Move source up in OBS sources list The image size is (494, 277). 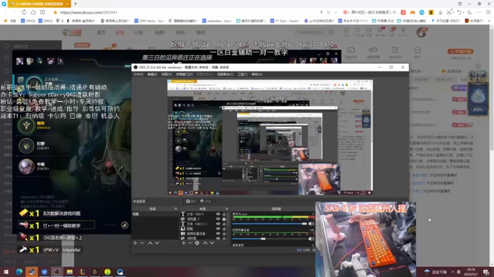coord(205,243)
